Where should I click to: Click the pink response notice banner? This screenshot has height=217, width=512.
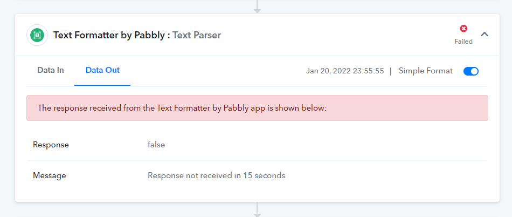[x=257, y=108]
